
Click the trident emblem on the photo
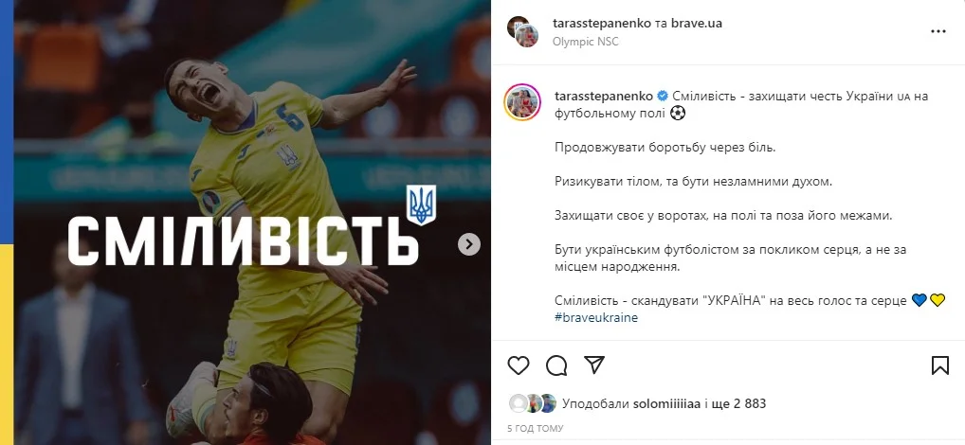(421, 205)
